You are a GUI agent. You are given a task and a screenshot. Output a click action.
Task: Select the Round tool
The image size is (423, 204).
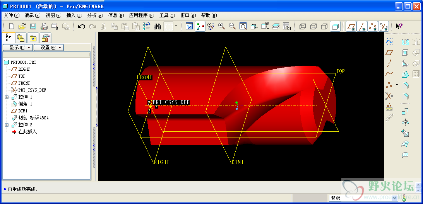(x=405, y=85)
